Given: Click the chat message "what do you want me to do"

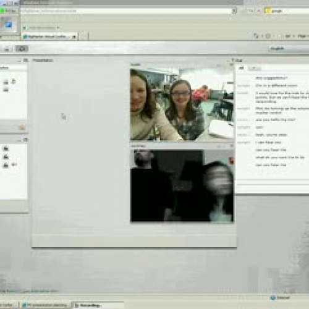Looking at the screenshot, I should pos(280,158).
